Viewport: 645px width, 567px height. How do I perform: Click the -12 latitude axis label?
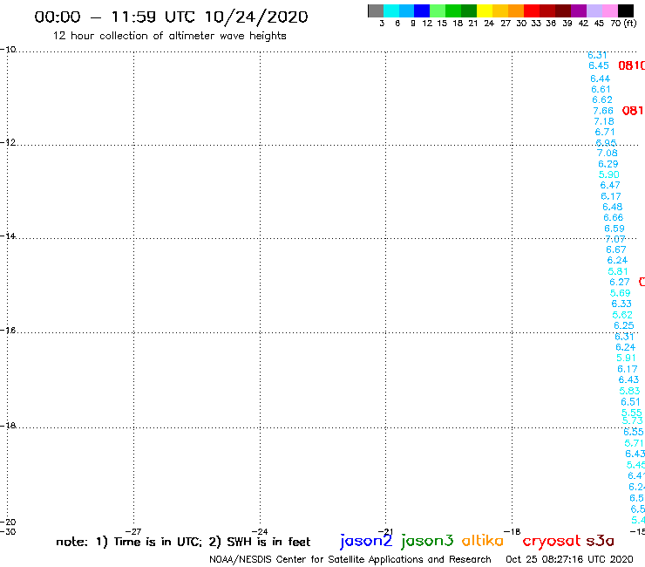click(8, 142)
